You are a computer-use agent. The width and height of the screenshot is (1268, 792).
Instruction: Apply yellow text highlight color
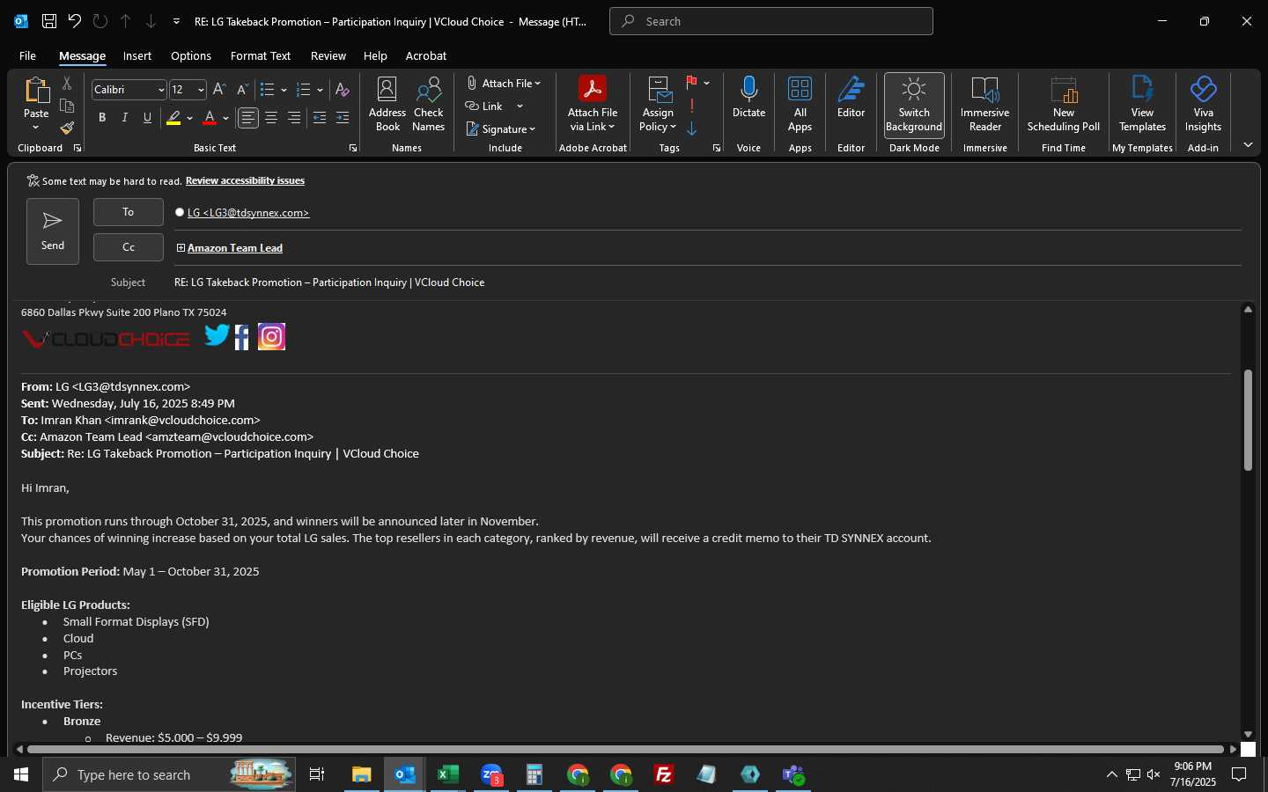point(173,118)
